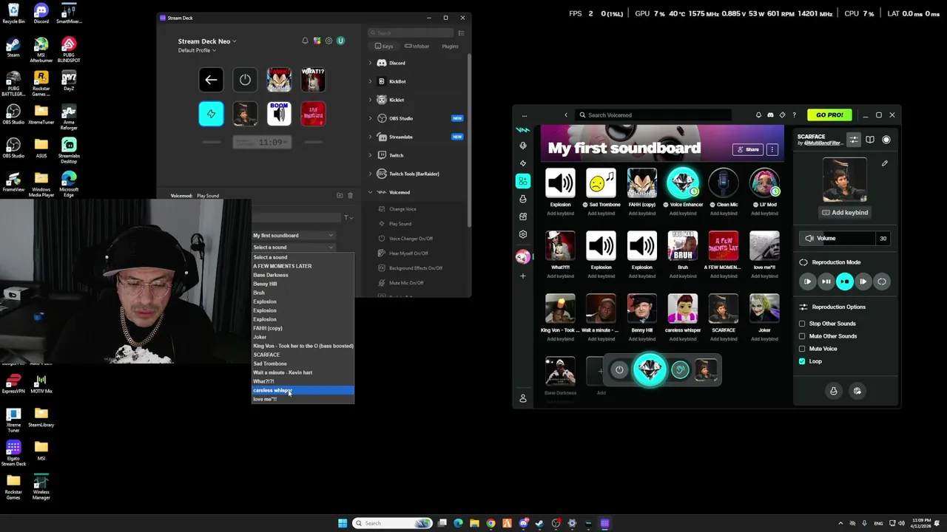Open the book icon in SCARFACE panel
The image size is (947, 532).
870,140
